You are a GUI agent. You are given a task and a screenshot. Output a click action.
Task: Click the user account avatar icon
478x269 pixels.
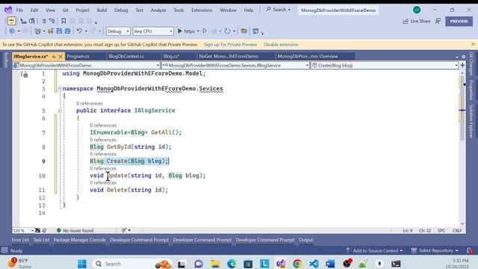click(x=417, y=10)
